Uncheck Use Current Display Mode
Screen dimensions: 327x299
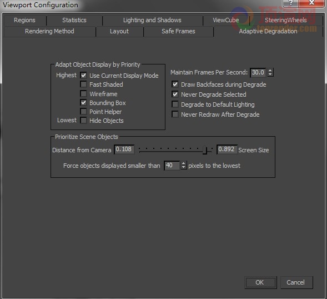(x=83, y=75)
